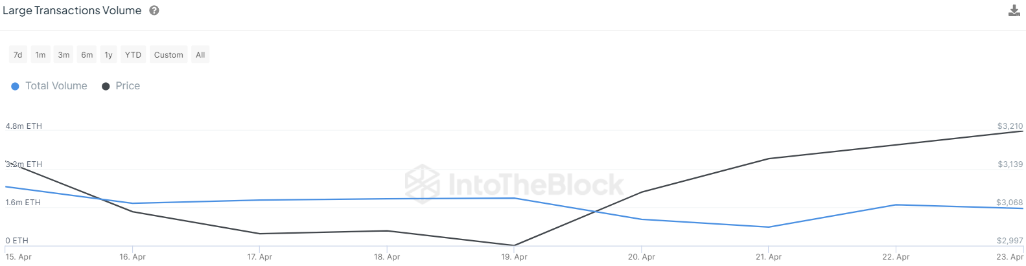
Task: Click the 21. Apr axis label
Action: coord(768,257)
